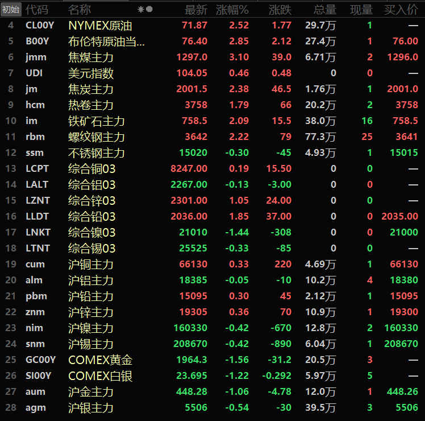Select the 螺纹钢主力 row
The width and height of the screenshot is (425, 421).
pyautogui.click(x=96, y=137)
